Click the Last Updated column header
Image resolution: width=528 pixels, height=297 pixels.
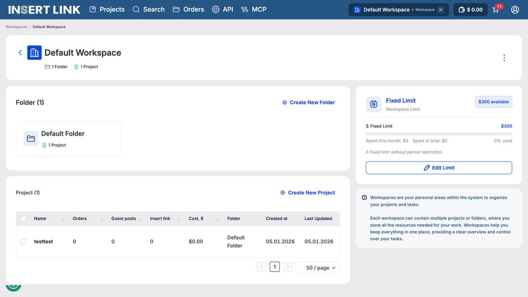click(x=318, y=219)
